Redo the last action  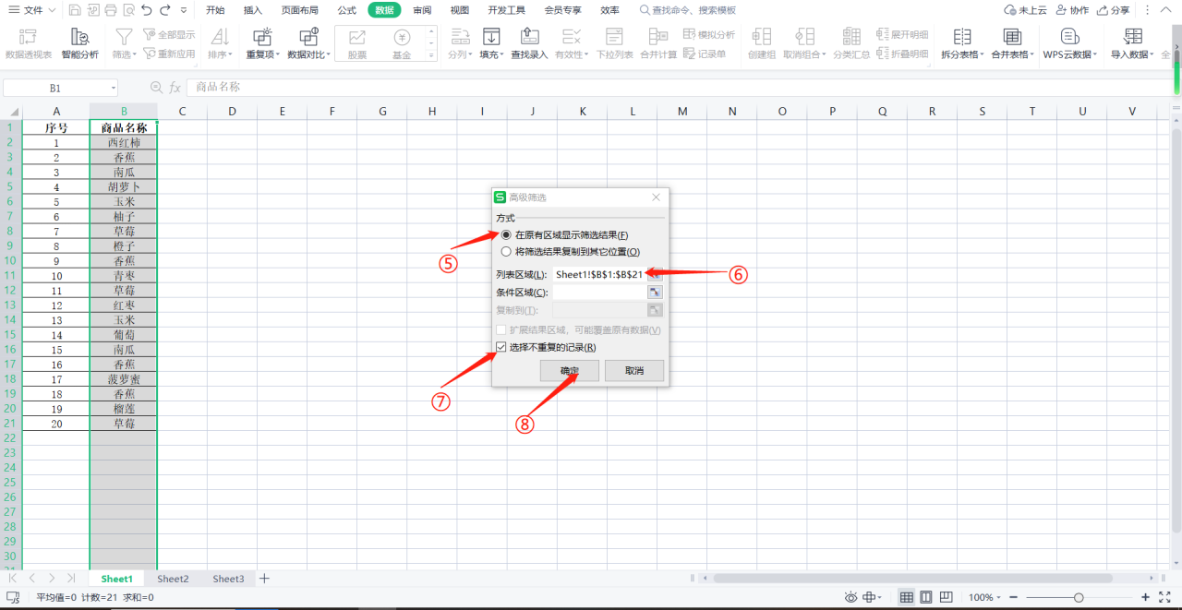[x=165, y=10]
